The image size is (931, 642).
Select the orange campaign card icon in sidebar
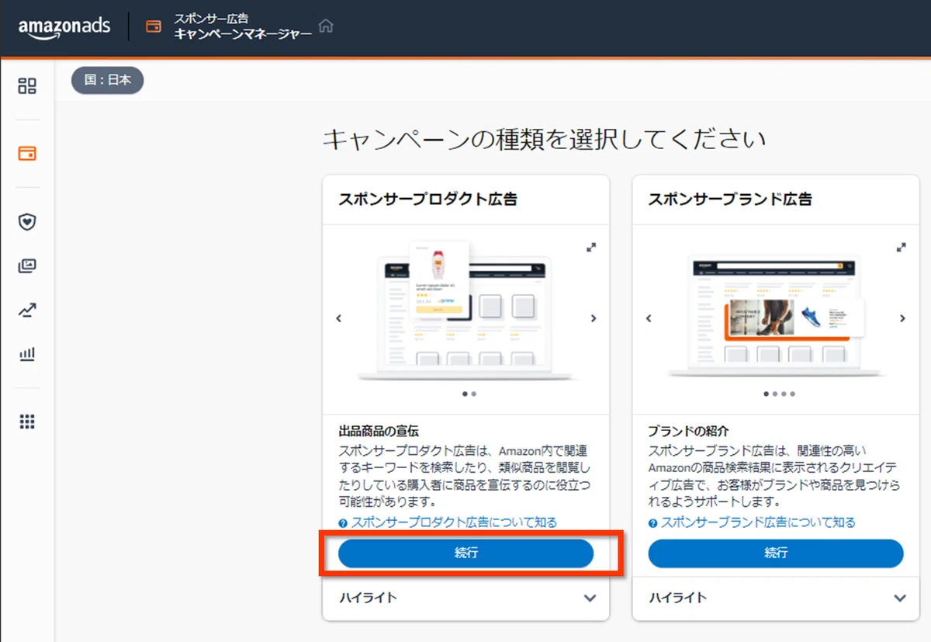pyautogui.click(x=27, y=153)
